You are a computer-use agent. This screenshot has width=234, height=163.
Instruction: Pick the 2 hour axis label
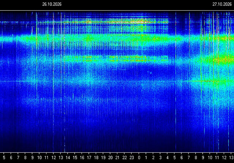[153, 158]
